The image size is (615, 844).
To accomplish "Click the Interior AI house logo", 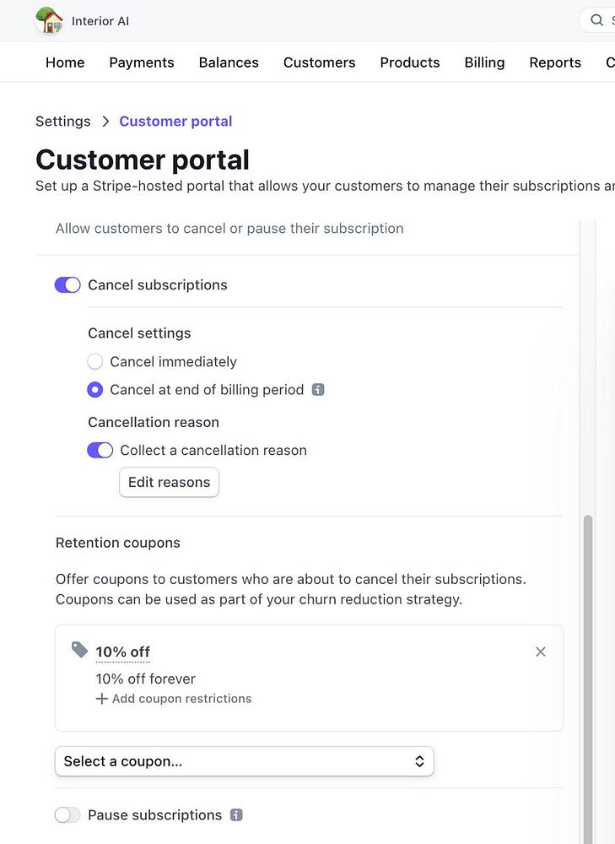I will click(50, 21).
